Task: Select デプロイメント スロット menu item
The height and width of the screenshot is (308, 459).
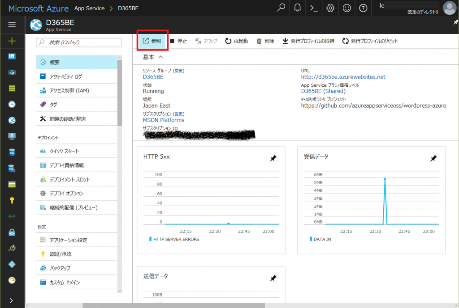Action: (x=77, y=179)
